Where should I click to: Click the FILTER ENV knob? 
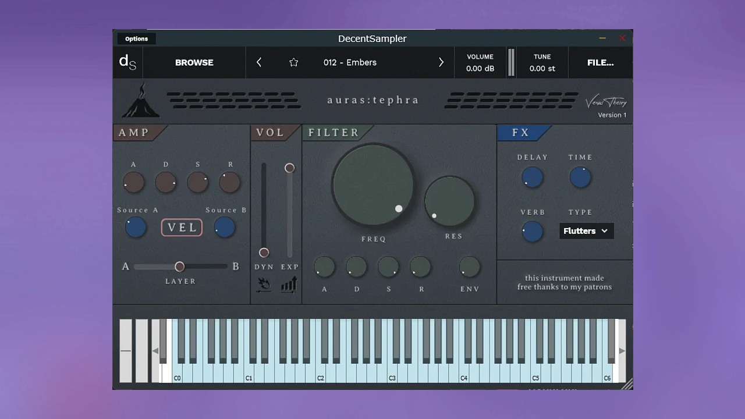(x=470, y=267)
